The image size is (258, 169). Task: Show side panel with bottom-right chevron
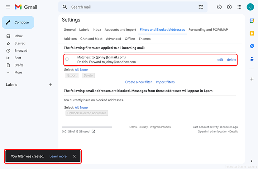click(252, 161)
